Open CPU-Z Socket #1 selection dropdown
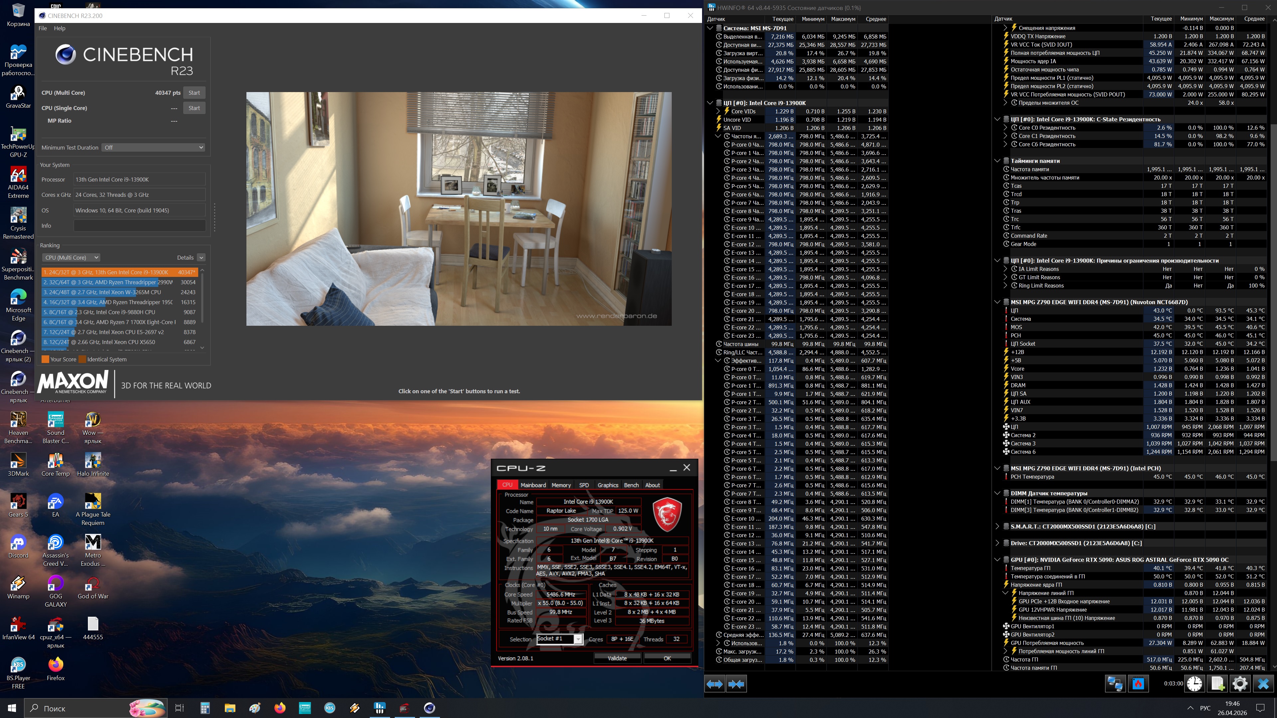 pyautogui.click(x=578, y=639)
